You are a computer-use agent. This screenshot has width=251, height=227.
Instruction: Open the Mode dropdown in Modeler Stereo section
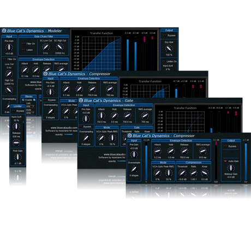30,113
